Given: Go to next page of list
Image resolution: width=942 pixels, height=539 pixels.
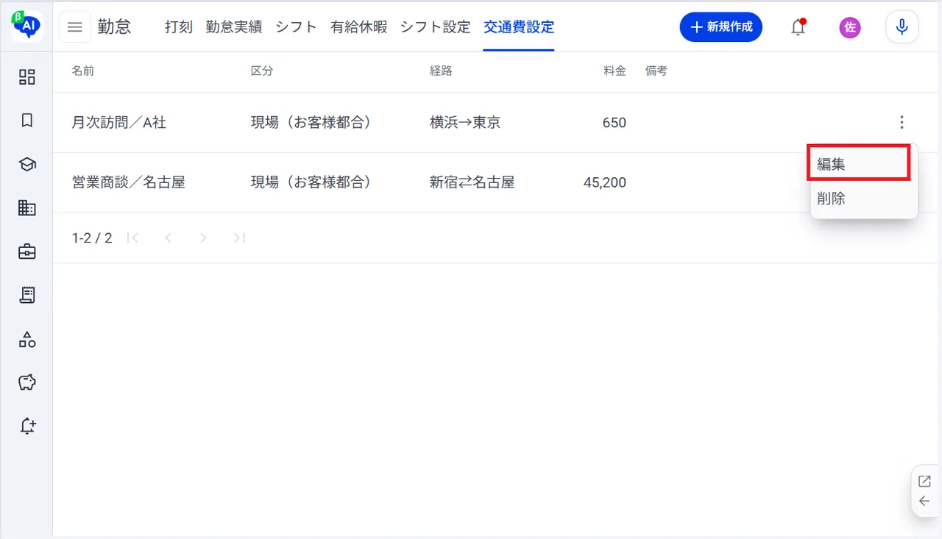Looking at the screenshot, I should tap(203, 238).
